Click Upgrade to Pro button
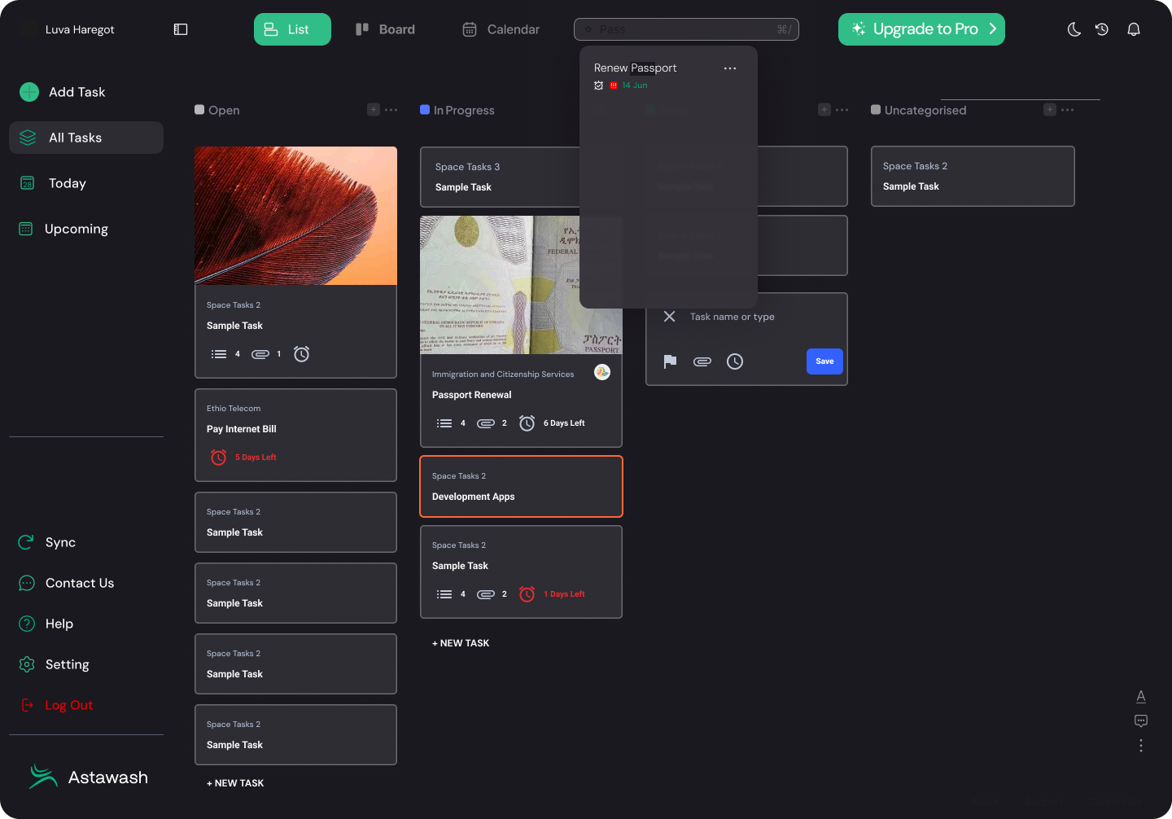Viewport: 1172px width, 819px height. (x=921, y=29)
